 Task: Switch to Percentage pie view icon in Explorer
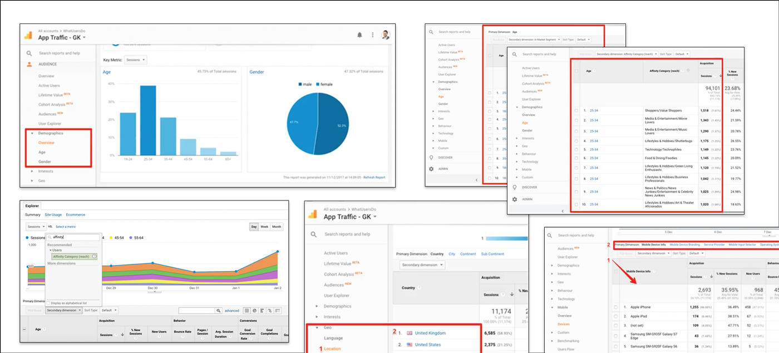(x=254, y=310)
